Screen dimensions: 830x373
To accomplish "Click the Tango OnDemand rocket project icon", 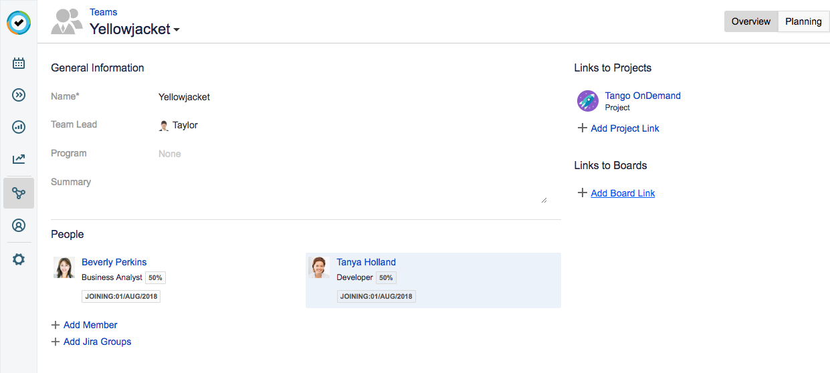I will 587,101.
